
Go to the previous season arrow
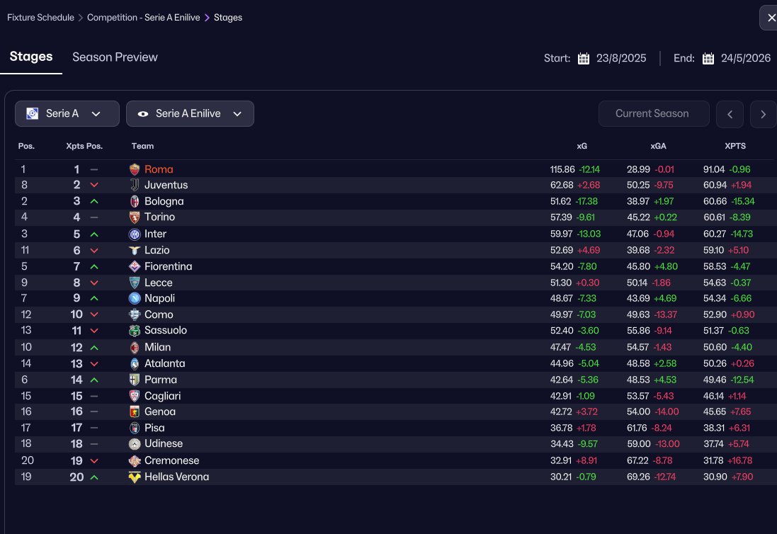point(730,114)
